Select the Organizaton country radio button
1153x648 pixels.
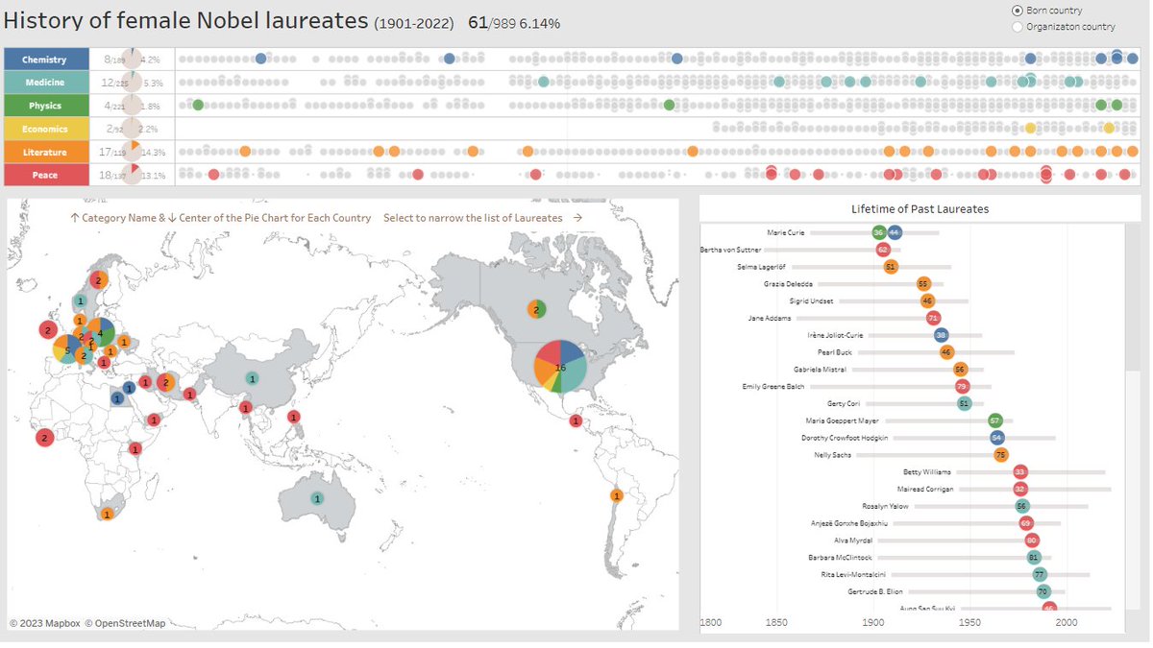[x=1018, y=27]
